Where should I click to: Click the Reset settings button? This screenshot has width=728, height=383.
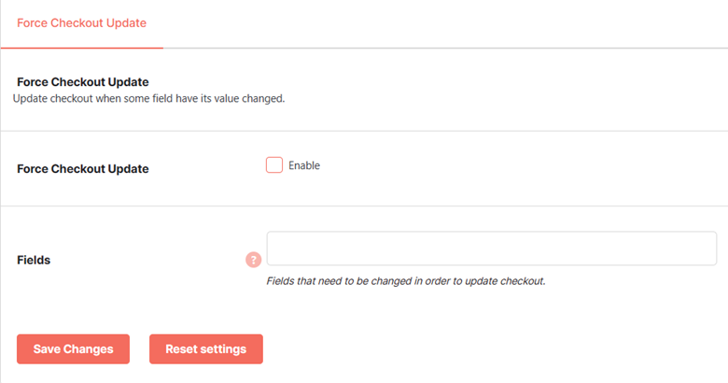point(206,349)
